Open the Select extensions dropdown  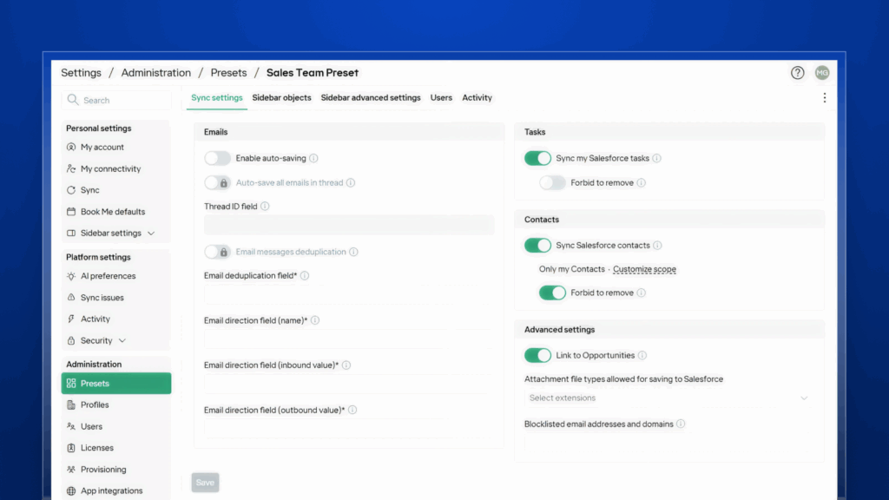click(668, 398)
